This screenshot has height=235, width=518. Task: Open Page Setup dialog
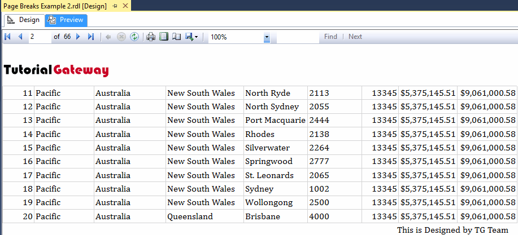(176, 37)
